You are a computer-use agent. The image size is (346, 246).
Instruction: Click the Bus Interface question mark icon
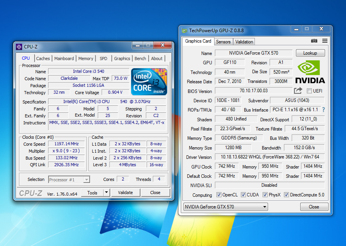click(x=324, y=110)
